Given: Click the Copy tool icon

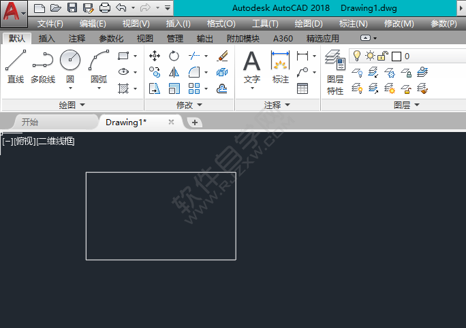Looking at the screenshot, I should click(x=155, y=72).
